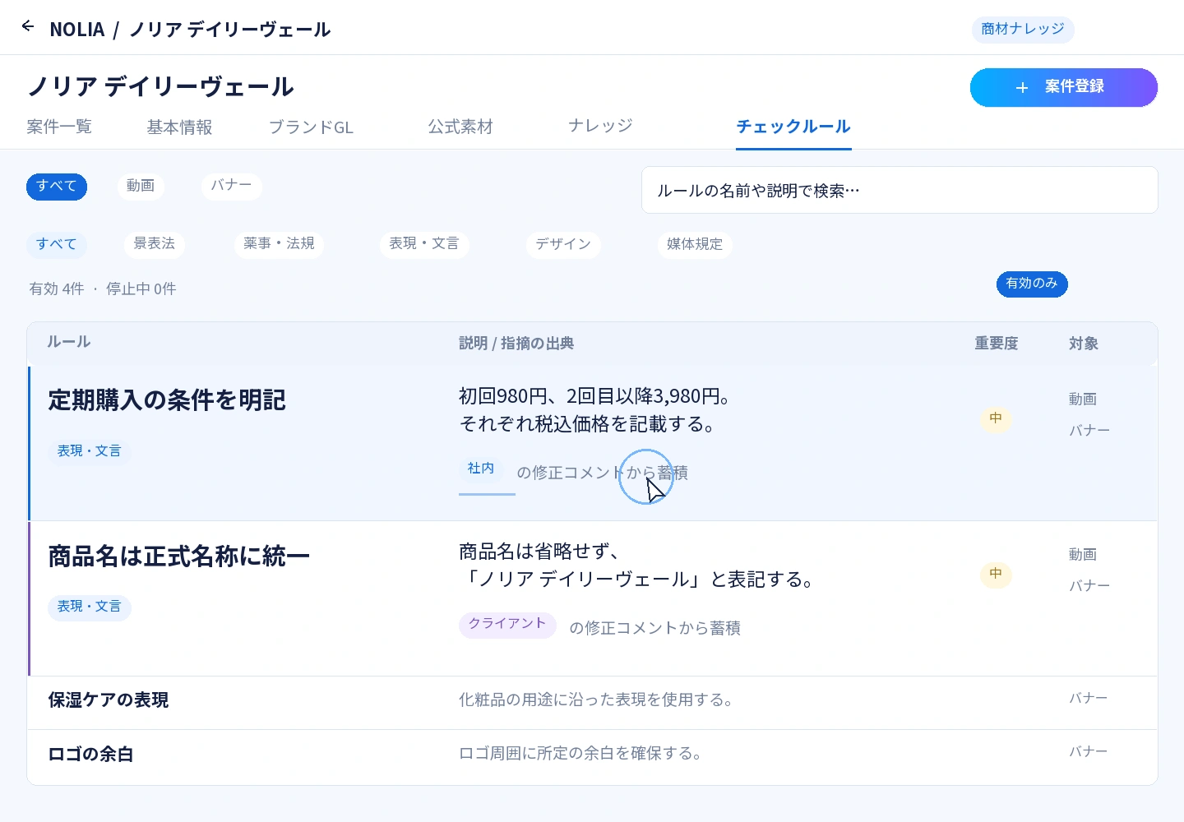Toggle the 有効のみ filter

point(1032,284)
